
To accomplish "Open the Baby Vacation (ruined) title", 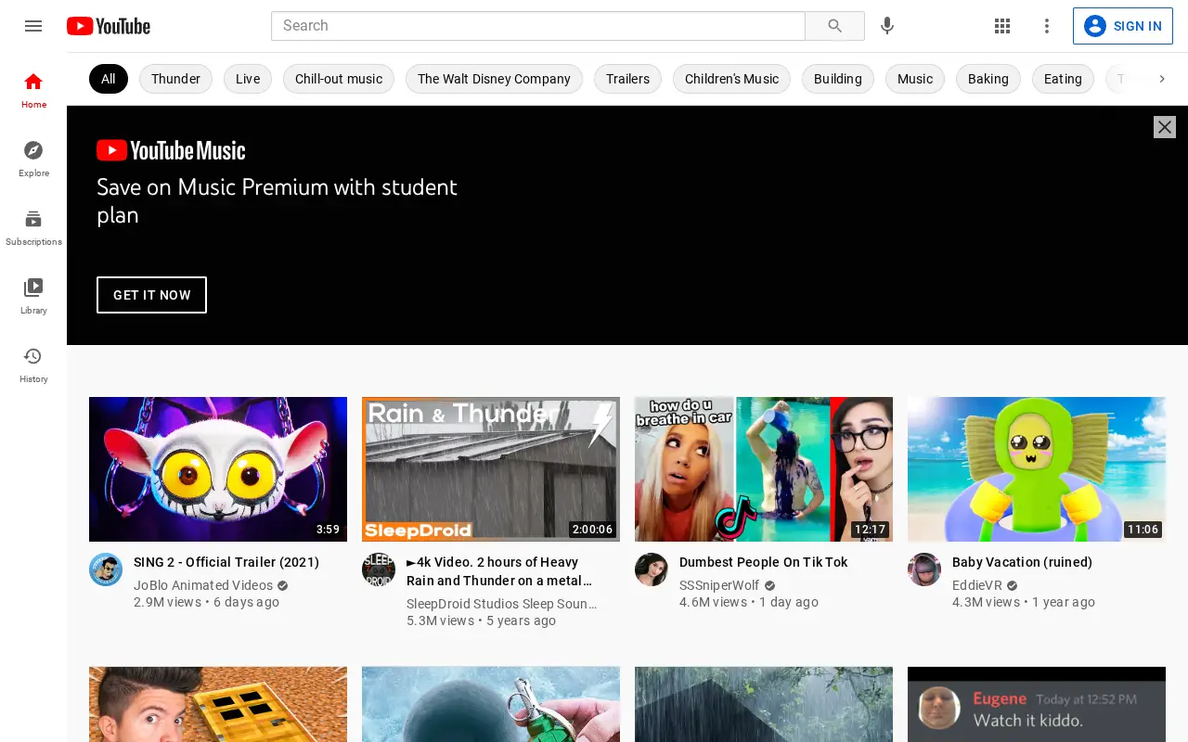I will click(1022, 562).
